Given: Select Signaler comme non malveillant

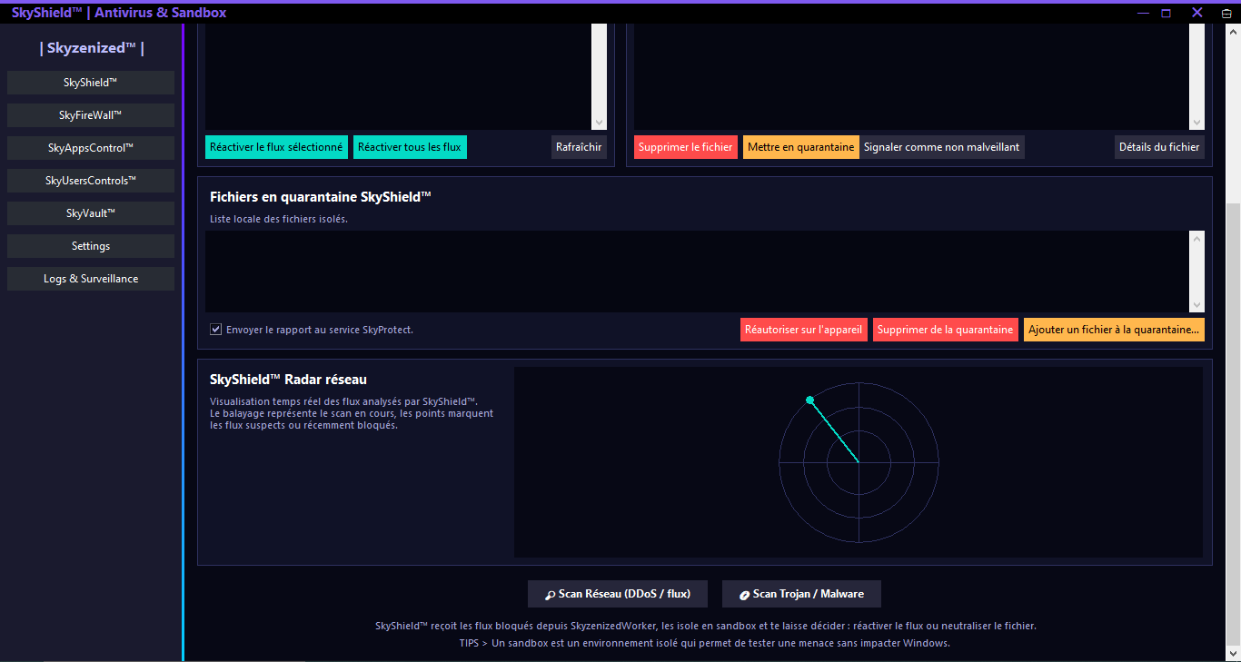Looking at the screenshot, I should coord(941,147).
